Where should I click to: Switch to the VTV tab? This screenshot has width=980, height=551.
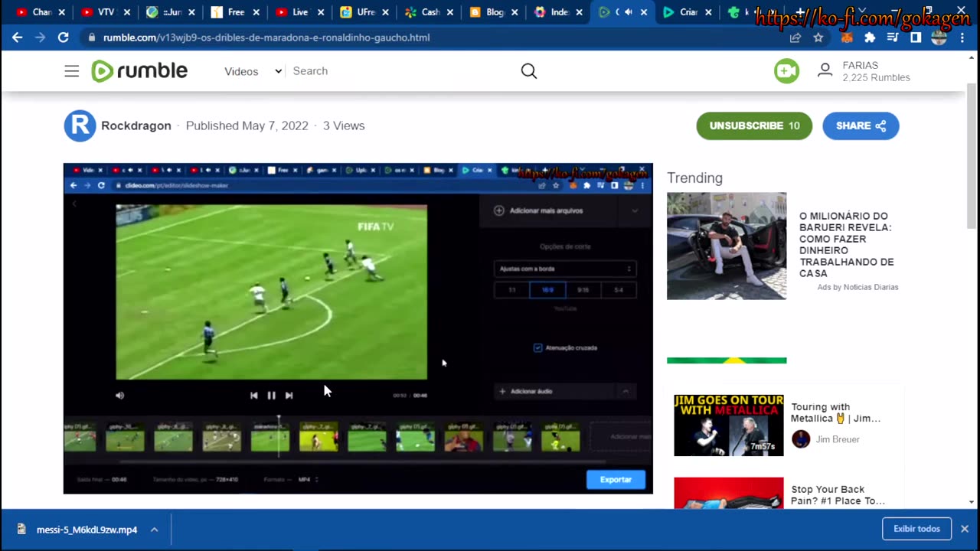point(102,12)
